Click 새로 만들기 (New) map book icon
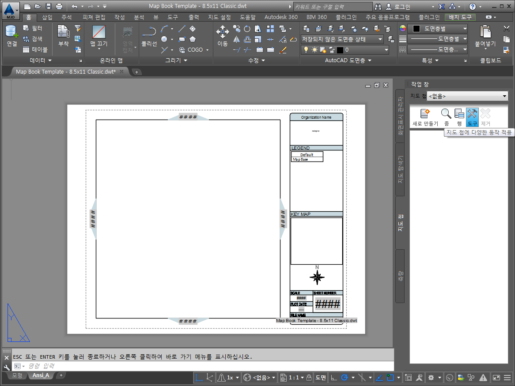Viewport: 515px width, 386px height. click(425, 117)
